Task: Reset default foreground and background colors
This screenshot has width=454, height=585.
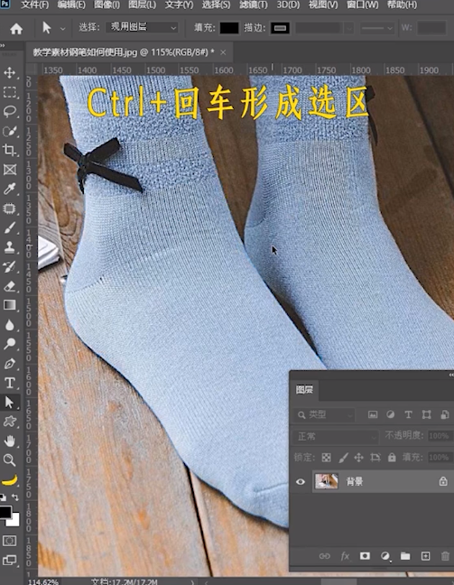Action: tap(3, 497)
